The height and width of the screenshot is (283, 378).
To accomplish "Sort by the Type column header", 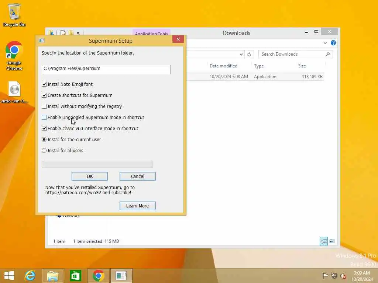I will 259,66.
